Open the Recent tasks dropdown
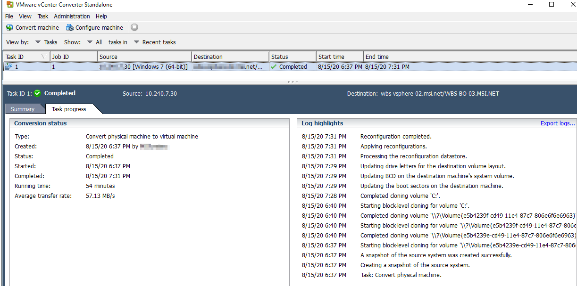The width and height of the screenshot is (577, 286). click(154, 42)
